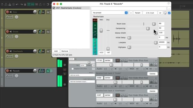Screen dimensions: 193x108
Task: Click the Add button in the FX window
Action: tap(56, 51)
